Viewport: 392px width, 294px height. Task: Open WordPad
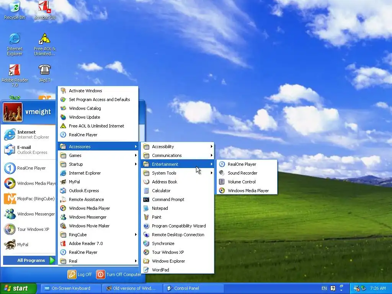[x=178, y=270]
